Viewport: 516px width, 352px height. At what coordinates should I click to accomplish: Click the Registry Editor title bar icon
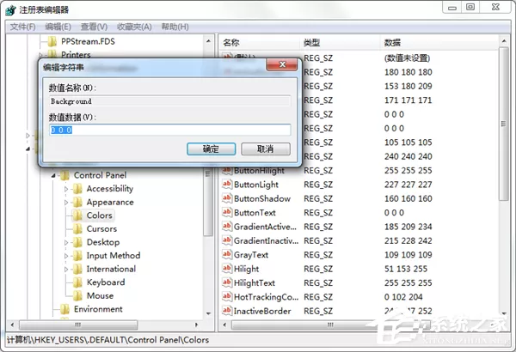(10, 9)
